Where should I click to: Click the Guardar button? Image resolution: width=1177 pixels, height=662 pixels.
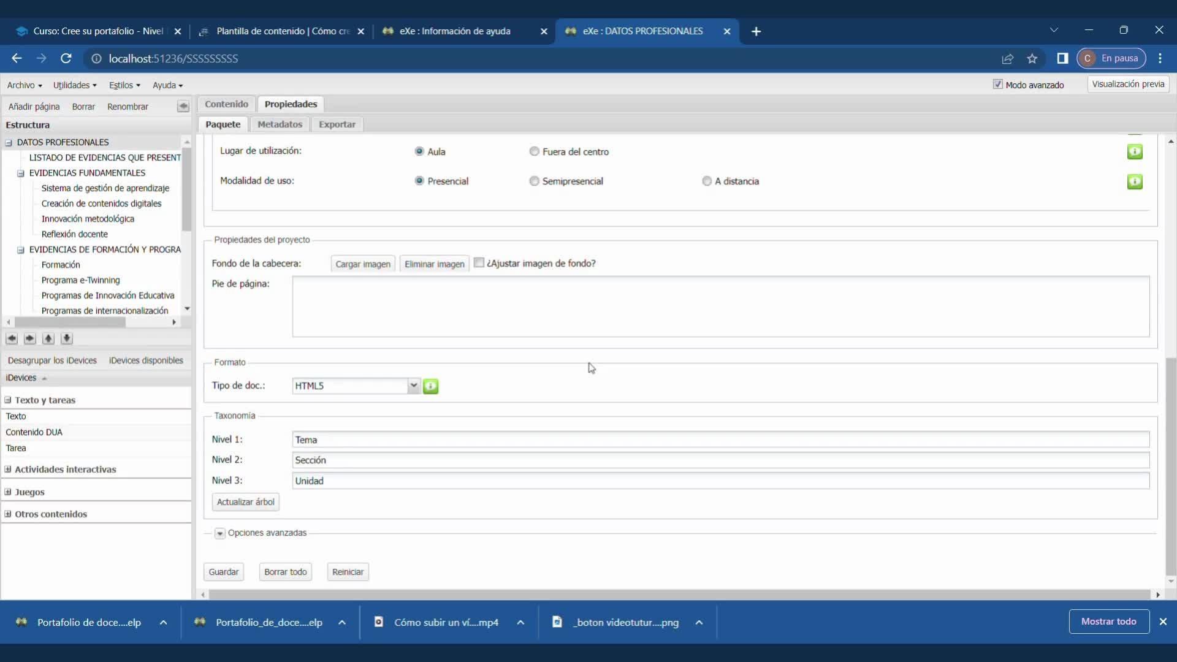tap(223, 572)
